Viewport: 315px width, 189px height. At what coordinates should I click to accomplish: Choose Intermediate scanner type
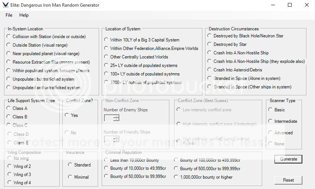coord(283,121)
